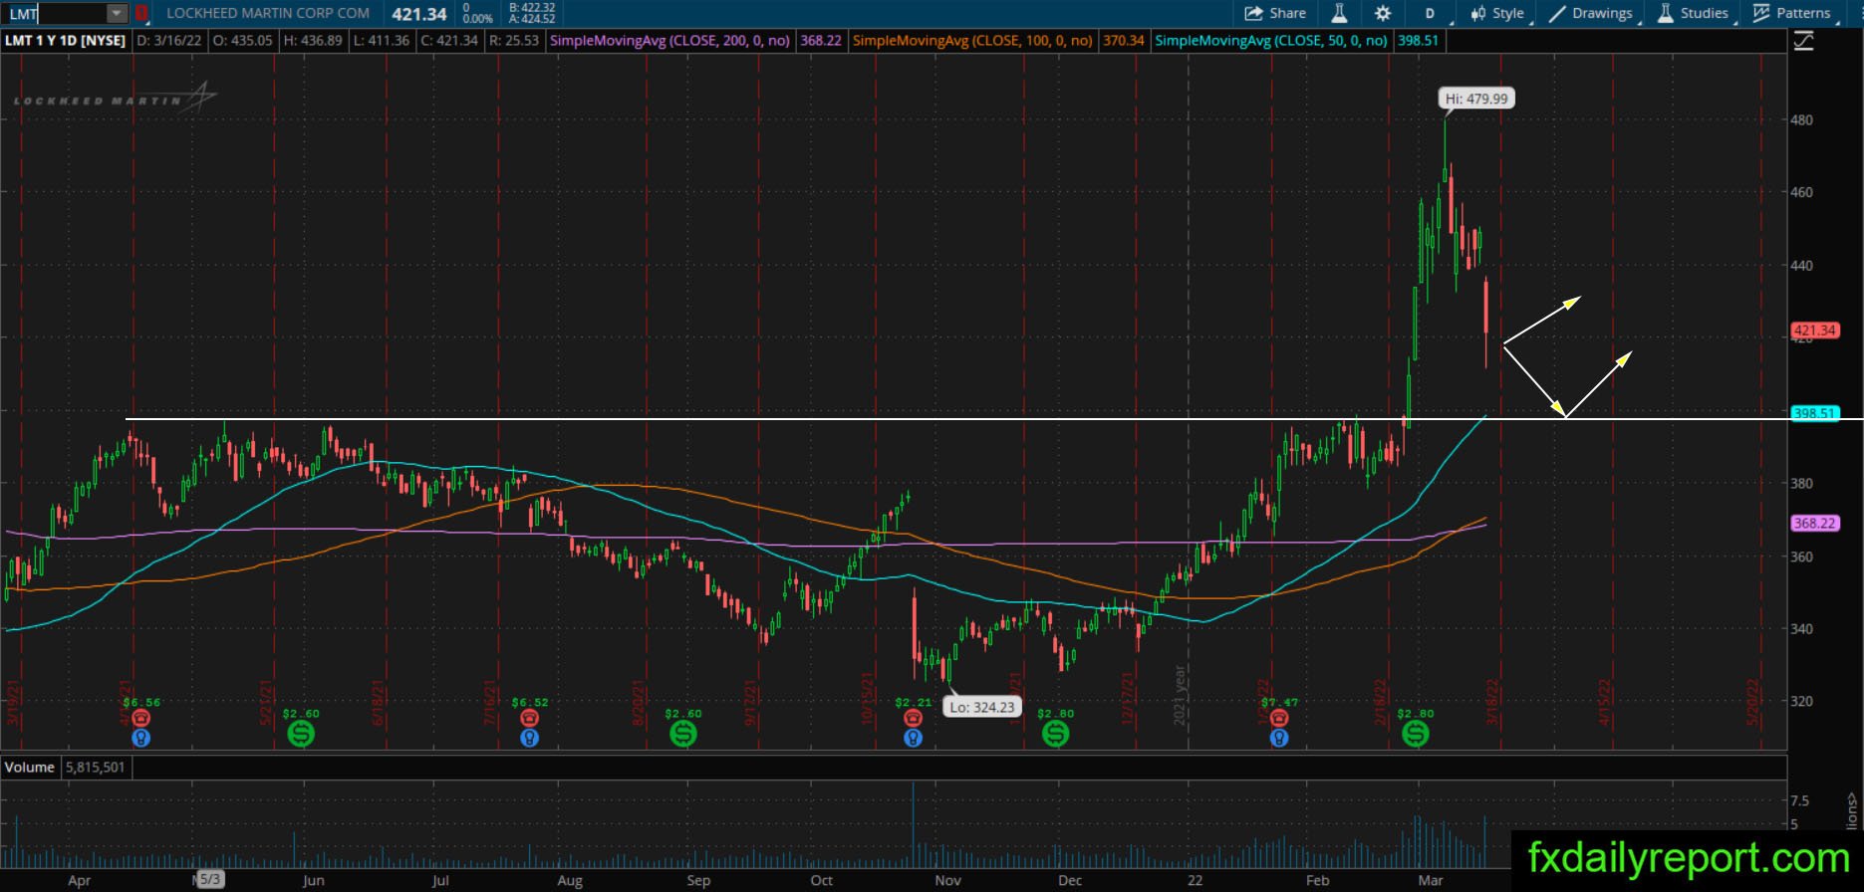Click the 5,815,501 volume value
Viewport: 1864px width, 892px height.
point(97,767)
